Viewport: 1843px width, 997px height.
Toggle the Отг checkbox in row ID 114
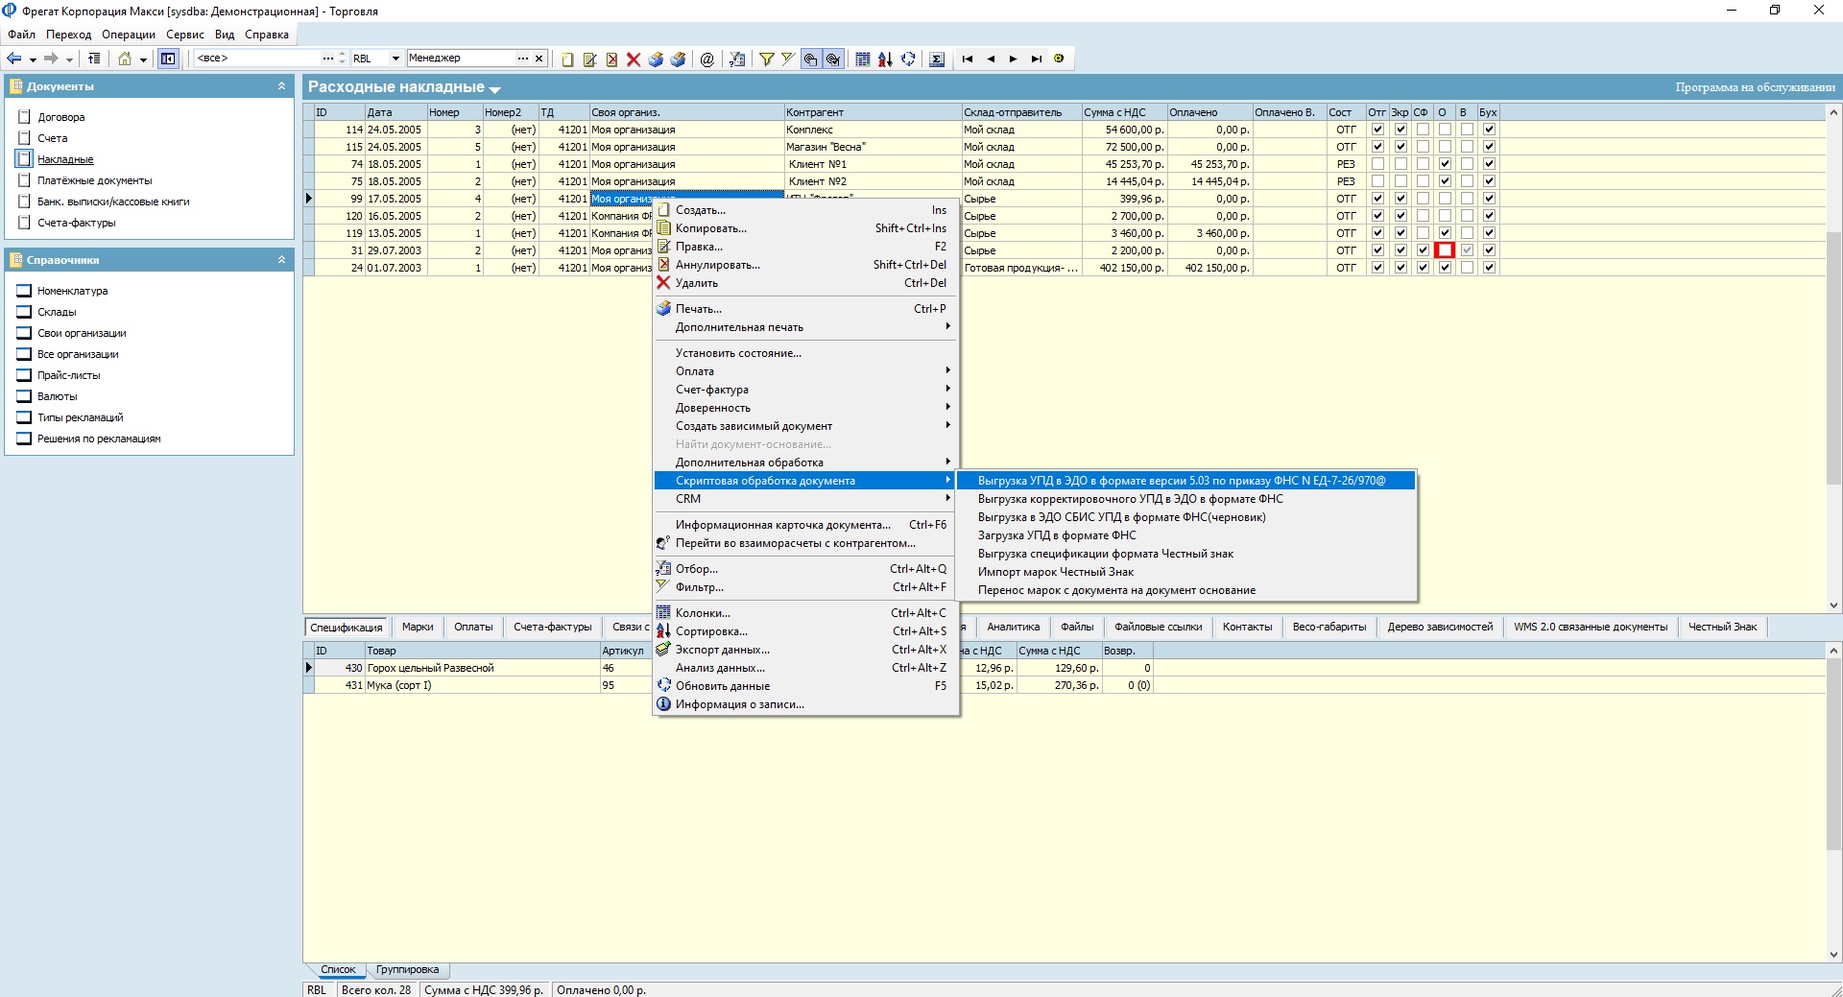(1377, 130)
